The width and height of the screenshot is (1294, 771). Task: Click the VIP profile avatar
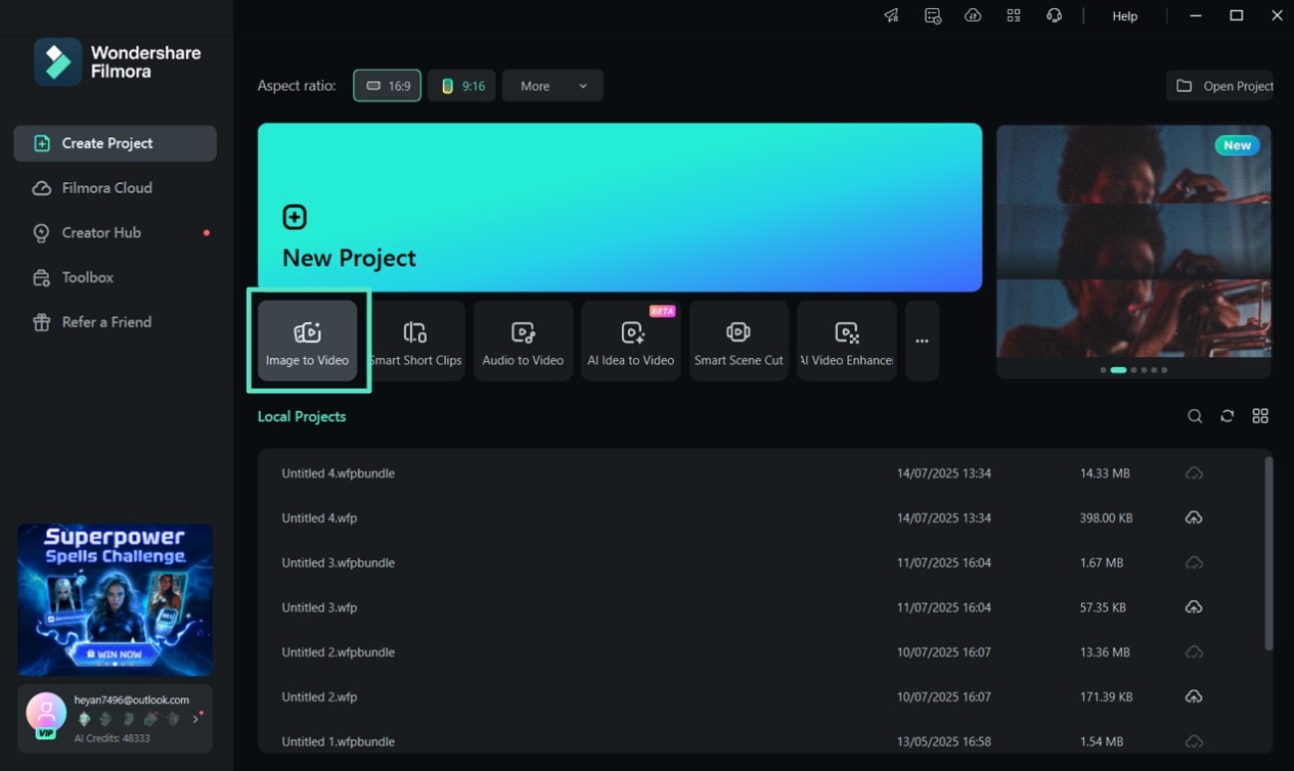[46, 713]
